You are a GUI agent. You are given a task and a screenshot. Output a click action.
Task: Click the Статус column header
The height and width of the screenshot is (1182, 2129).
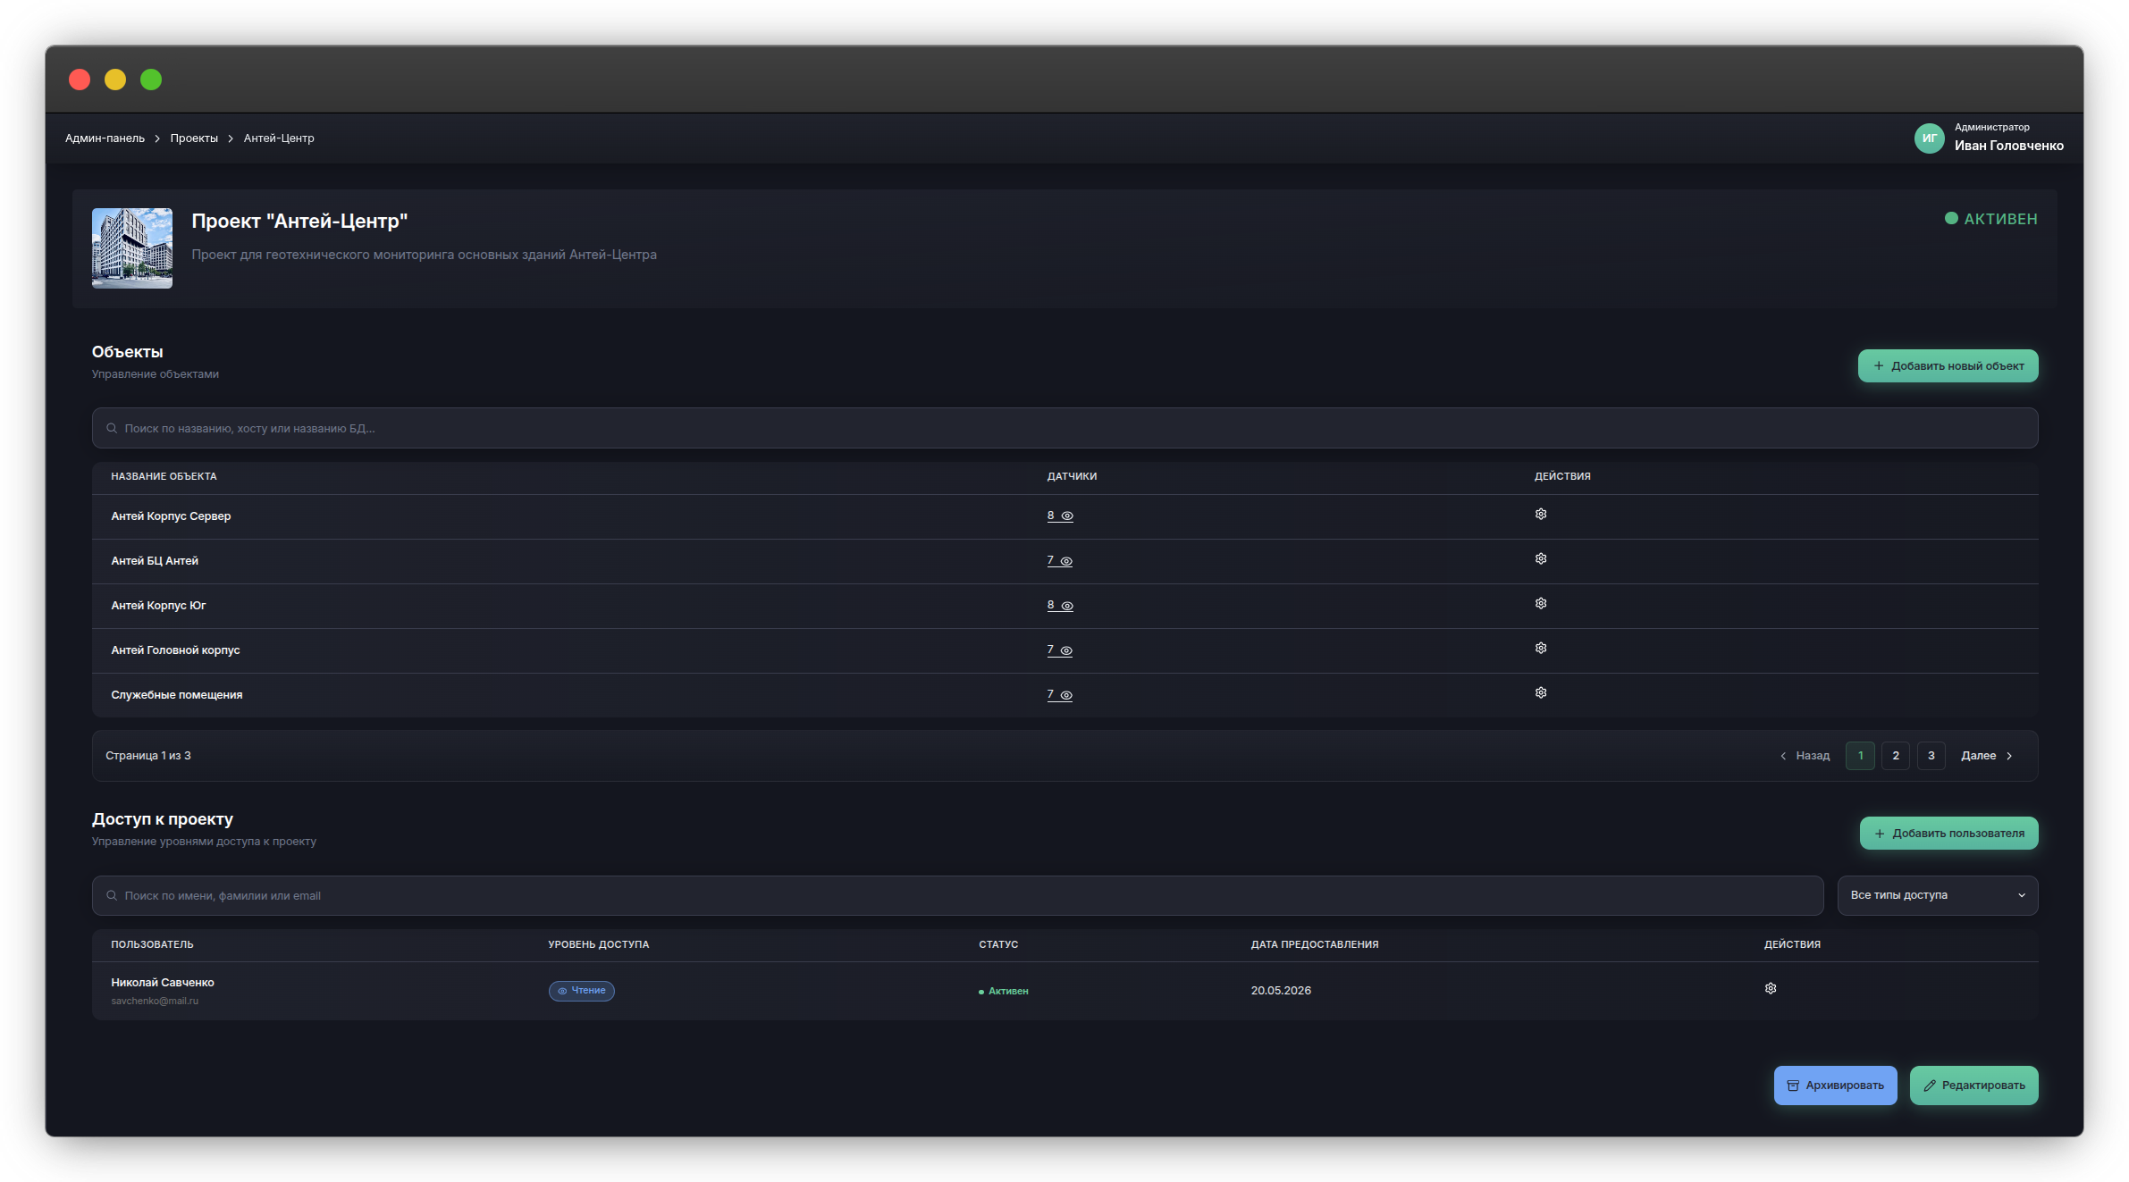(998, 945)
